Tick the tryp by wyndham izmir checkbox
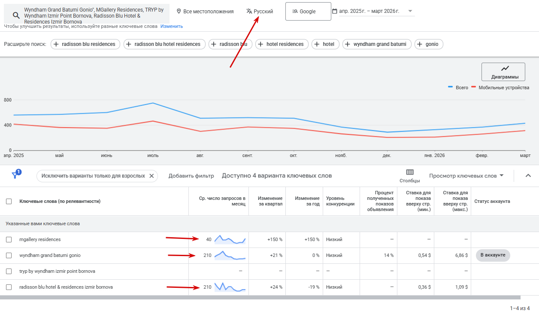The height and width of the screenshot is (314, 539). (x=9, y=271)
